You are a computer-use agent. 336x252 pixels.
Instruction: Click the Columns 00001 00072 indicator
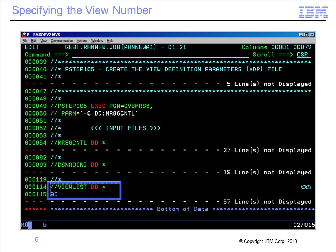point(276,47)
